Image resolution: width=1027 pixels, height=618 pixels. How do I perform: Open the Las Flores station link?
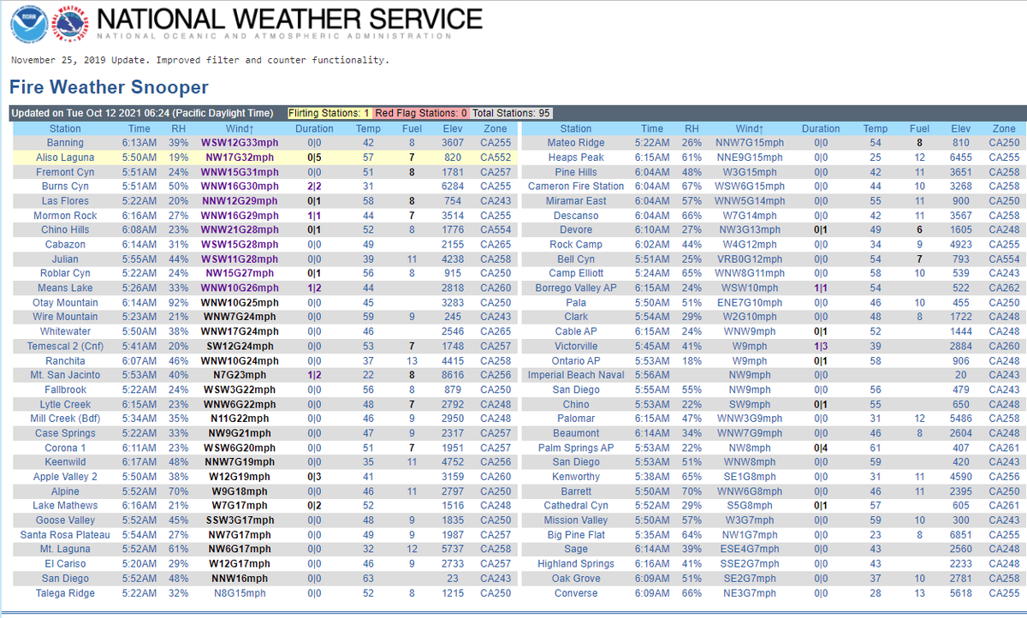65,201
